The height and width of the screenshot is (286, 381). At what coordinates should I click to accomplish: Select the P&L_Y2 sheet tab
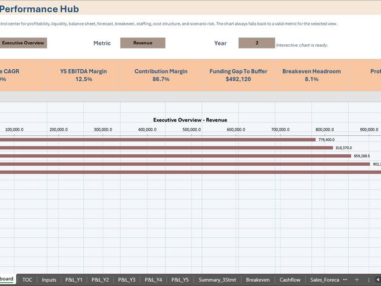(x=100, y=280)
